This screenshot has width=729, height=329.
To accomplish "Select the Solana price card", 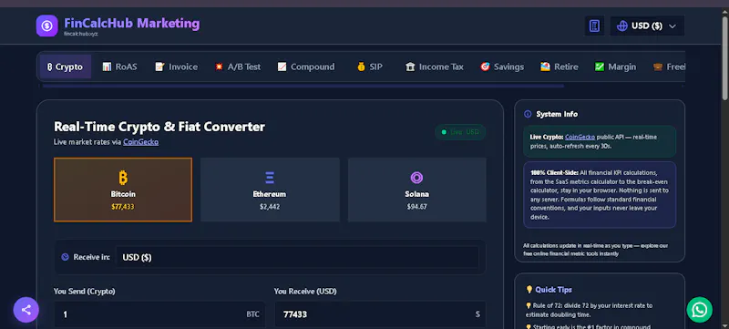I will point(417,190).
